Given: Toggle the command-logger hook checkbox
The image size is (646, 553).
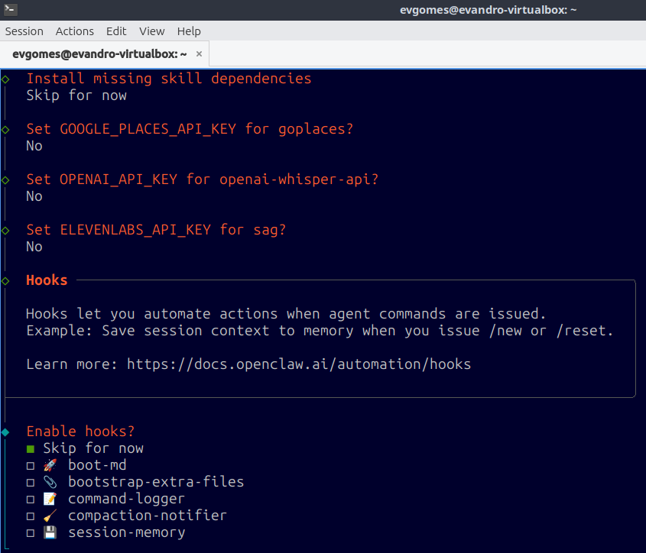Looking at the screenshot, I should (x=31, y=500).
